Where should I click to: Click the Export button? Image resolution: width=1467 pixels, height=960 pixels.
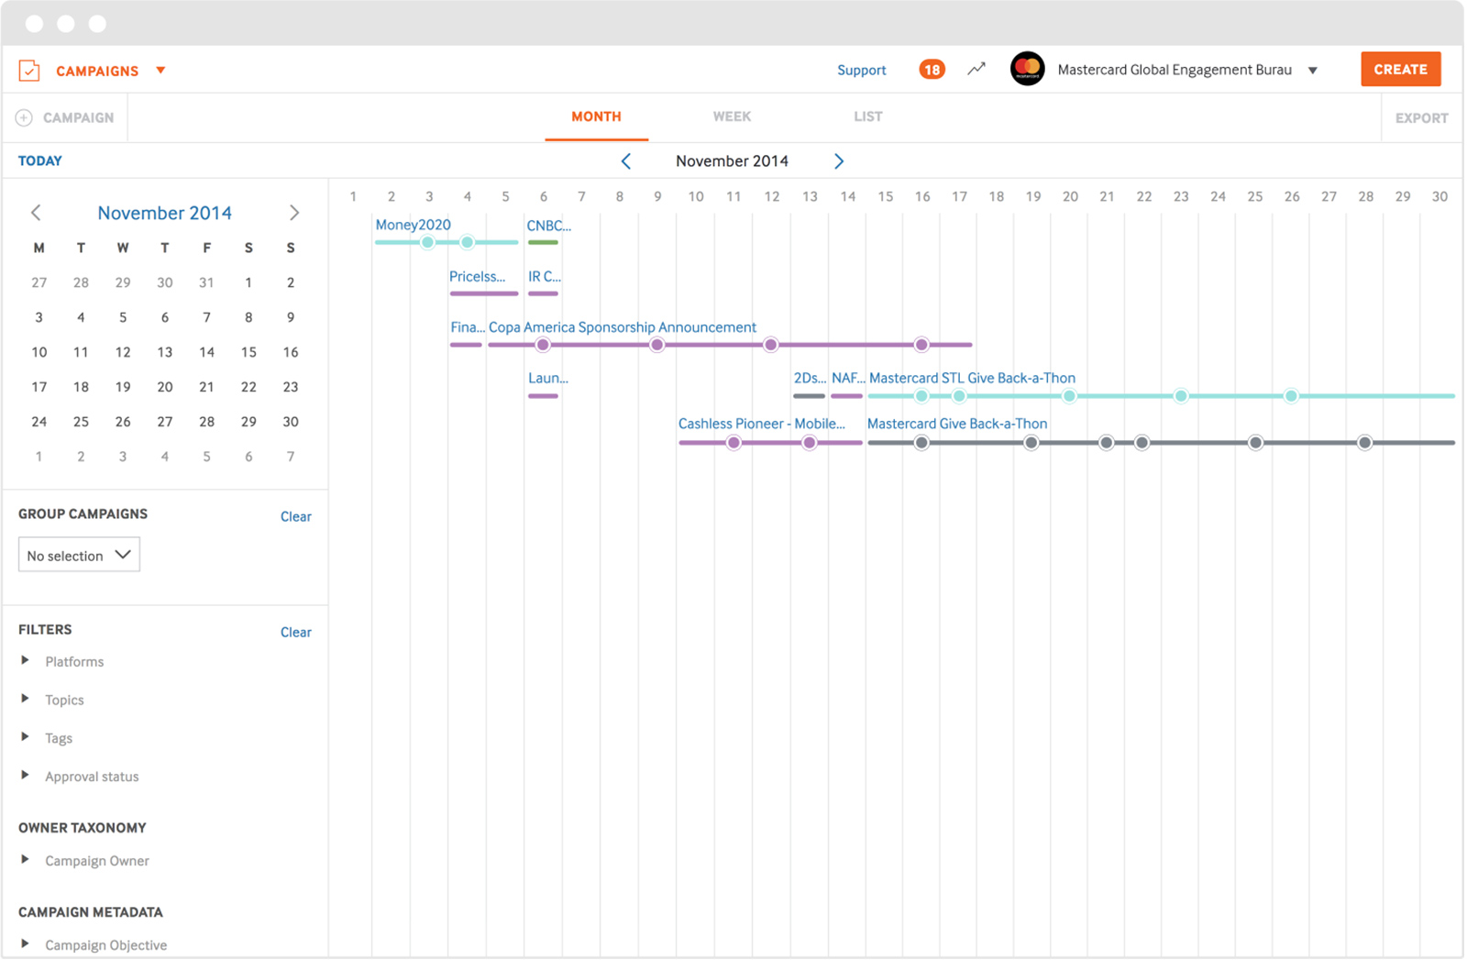click(1421, 117)
